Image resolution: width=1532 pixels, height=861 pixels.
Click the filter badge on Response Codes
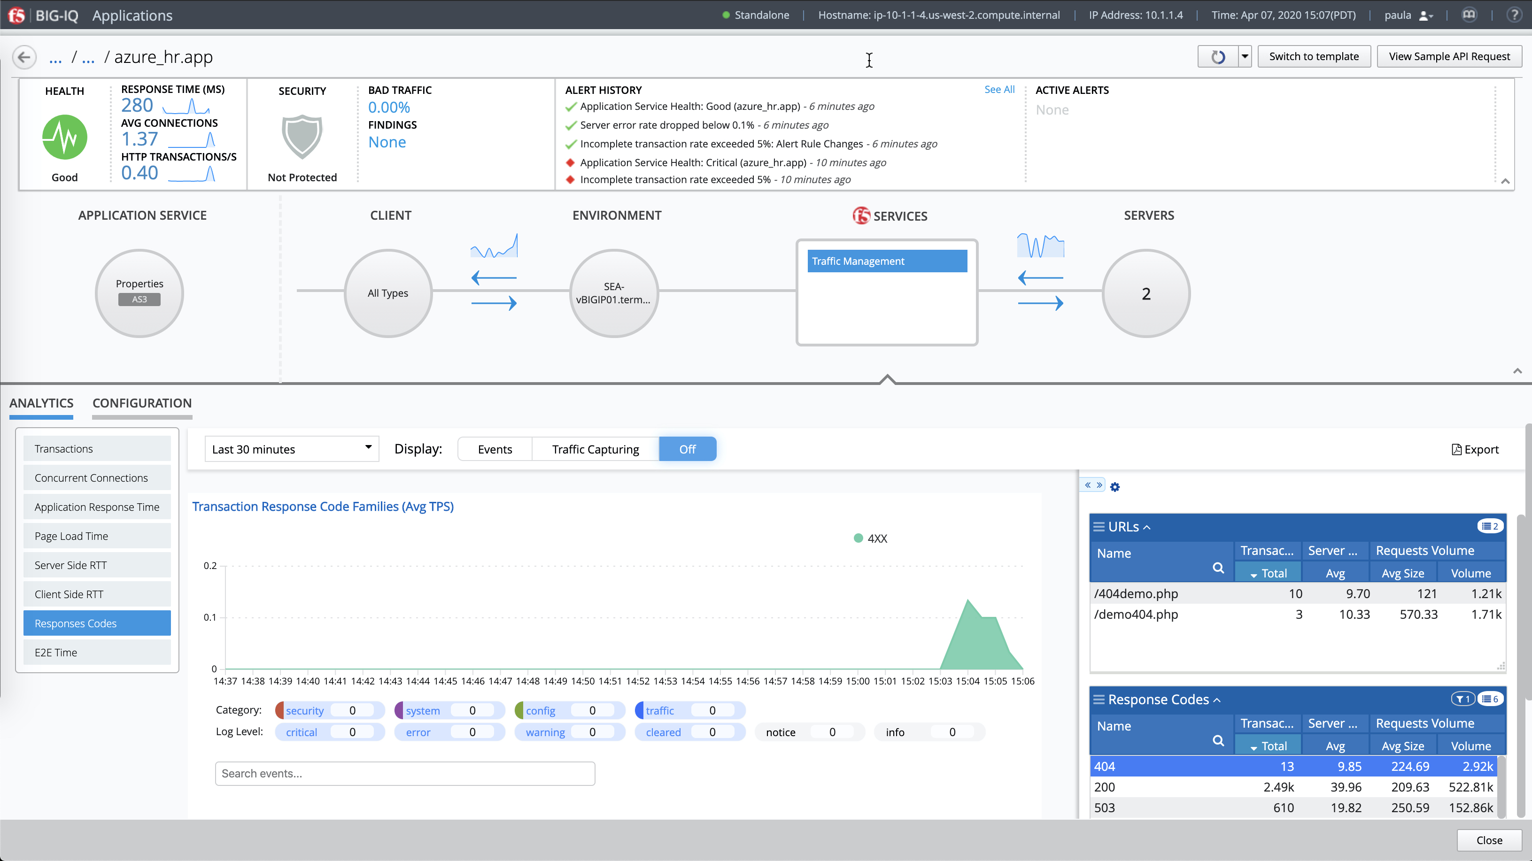[x=1462, y=699]
